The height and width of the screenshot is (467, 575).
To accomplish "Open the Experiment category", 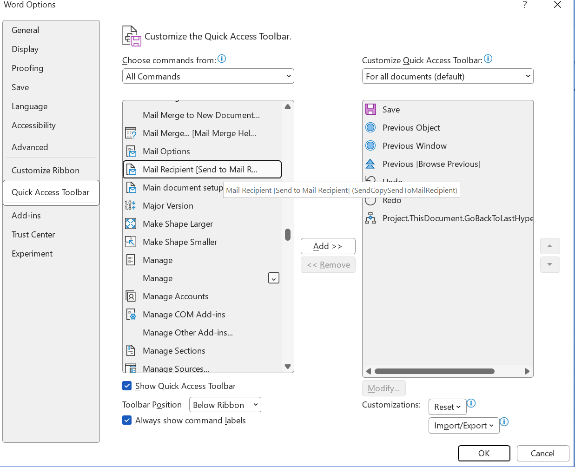I will pos(51,254).
